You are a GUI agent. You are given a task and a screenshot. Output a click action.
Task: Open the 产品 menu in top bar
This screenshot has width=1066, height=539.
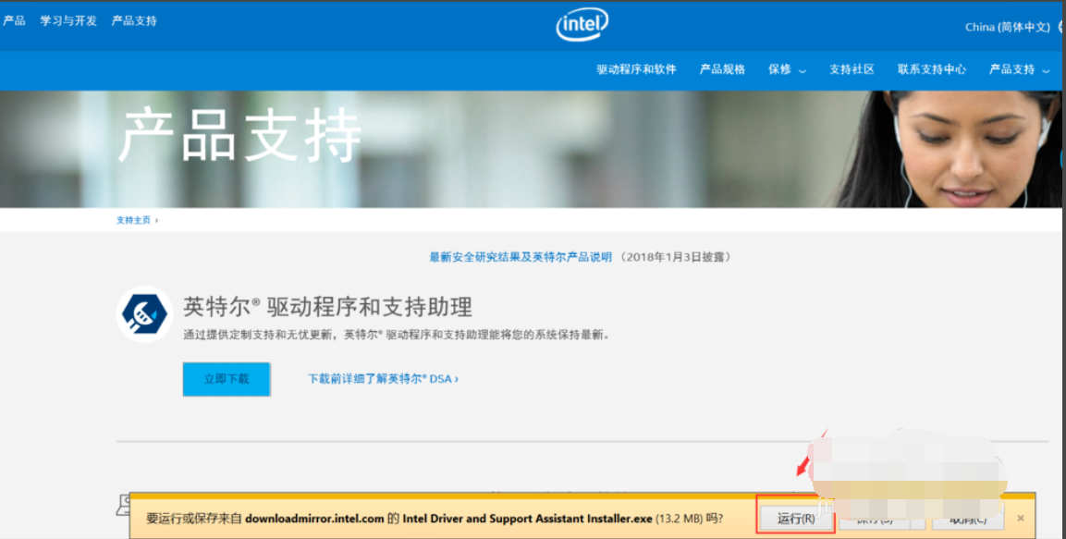coord(14,20)
